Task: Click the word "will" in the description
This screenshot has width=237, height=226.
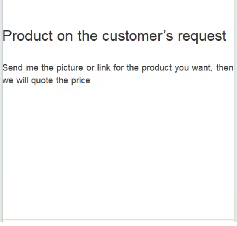Action: (22, 80)
